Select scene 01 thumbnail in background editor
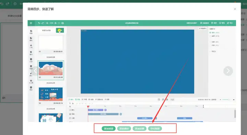Viewport: 247px width, 135px height. pos(12,63)
